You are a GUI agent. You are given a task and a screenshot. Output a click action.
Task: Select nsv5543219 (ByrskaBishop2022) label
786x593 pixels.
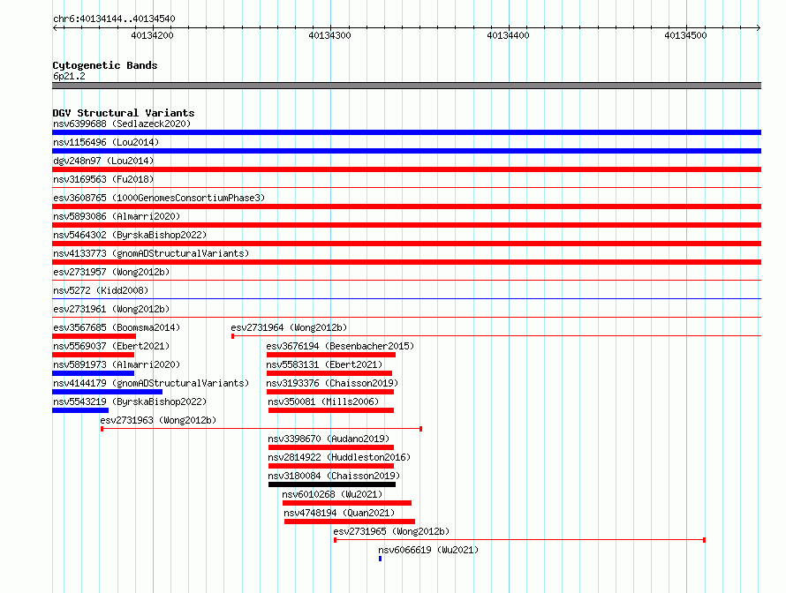130,402
